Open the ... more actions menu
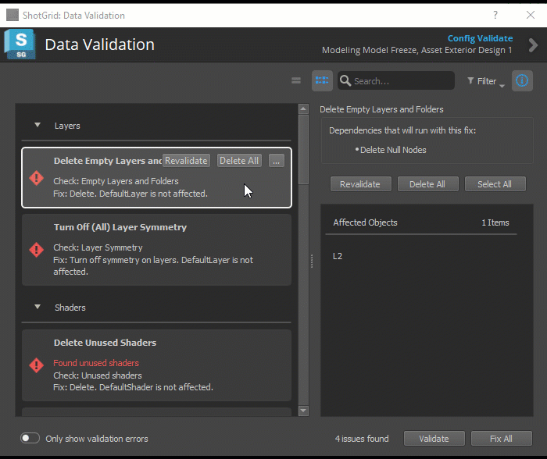The width and height of the screenshot is (547, 459). coord(277,161)
